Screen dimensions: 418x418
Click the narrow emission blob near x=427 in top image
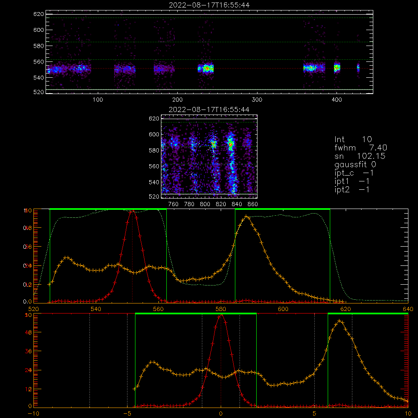click(x=358, y=68)
